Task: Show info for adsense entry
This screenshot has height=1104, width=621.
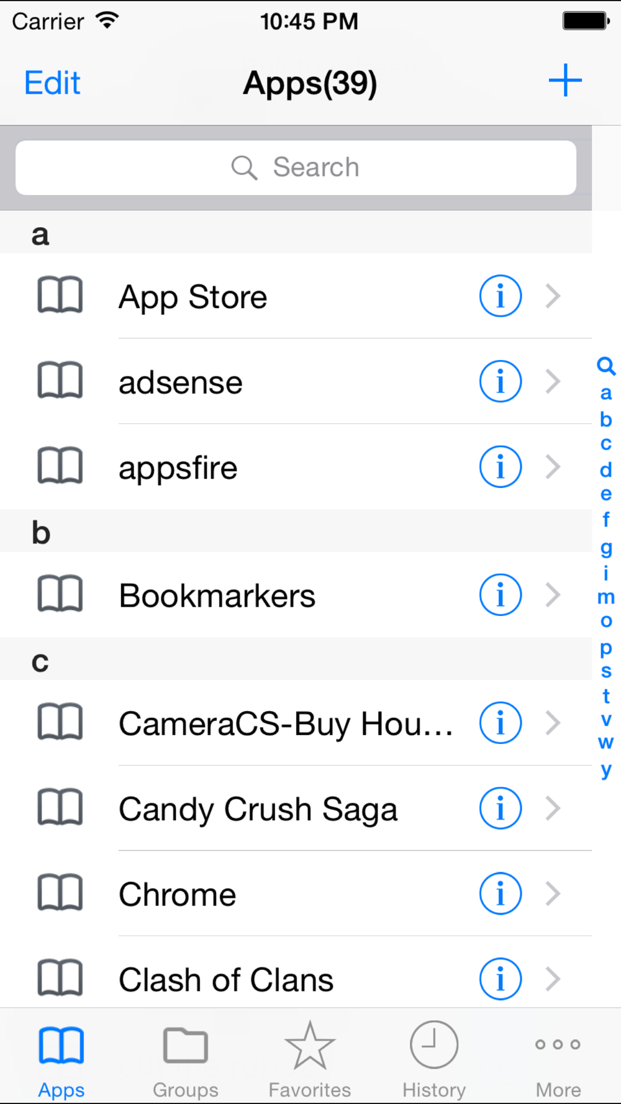Action: [500, 381]
